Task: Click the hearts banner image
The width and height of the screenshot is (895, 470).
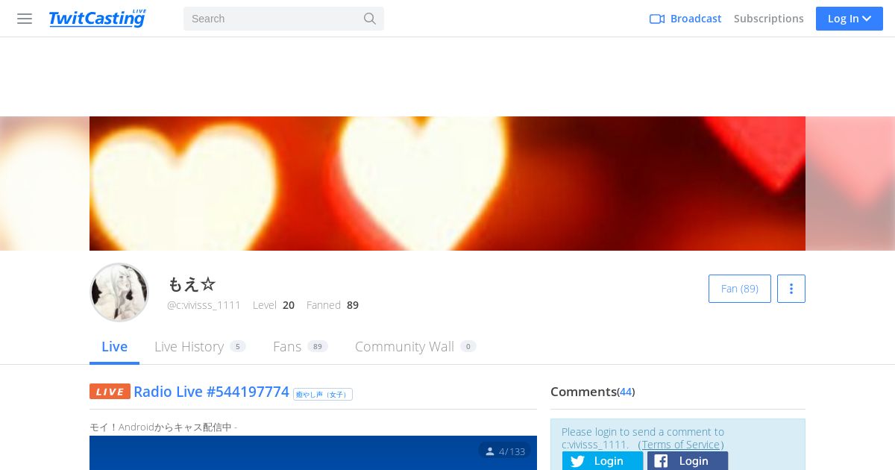Action: click(447, 184)
